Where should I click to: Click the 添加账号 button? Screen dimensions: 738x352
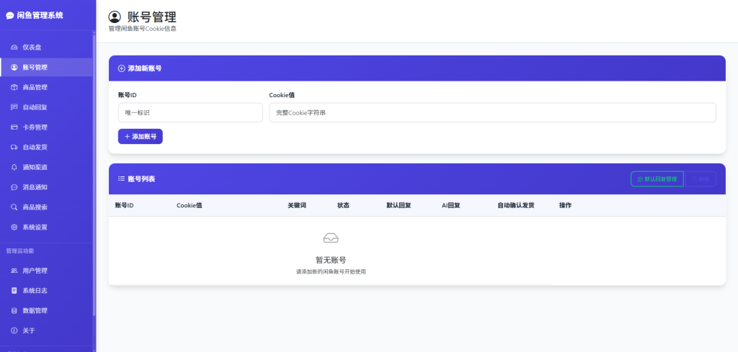pyautogui.click(x=141, y=136)
